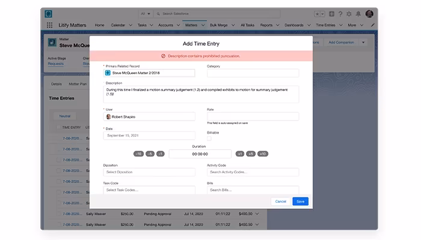This screenshot has width=421, height=240.
Task: Open the Date picker field
Action: pos(149,136)
